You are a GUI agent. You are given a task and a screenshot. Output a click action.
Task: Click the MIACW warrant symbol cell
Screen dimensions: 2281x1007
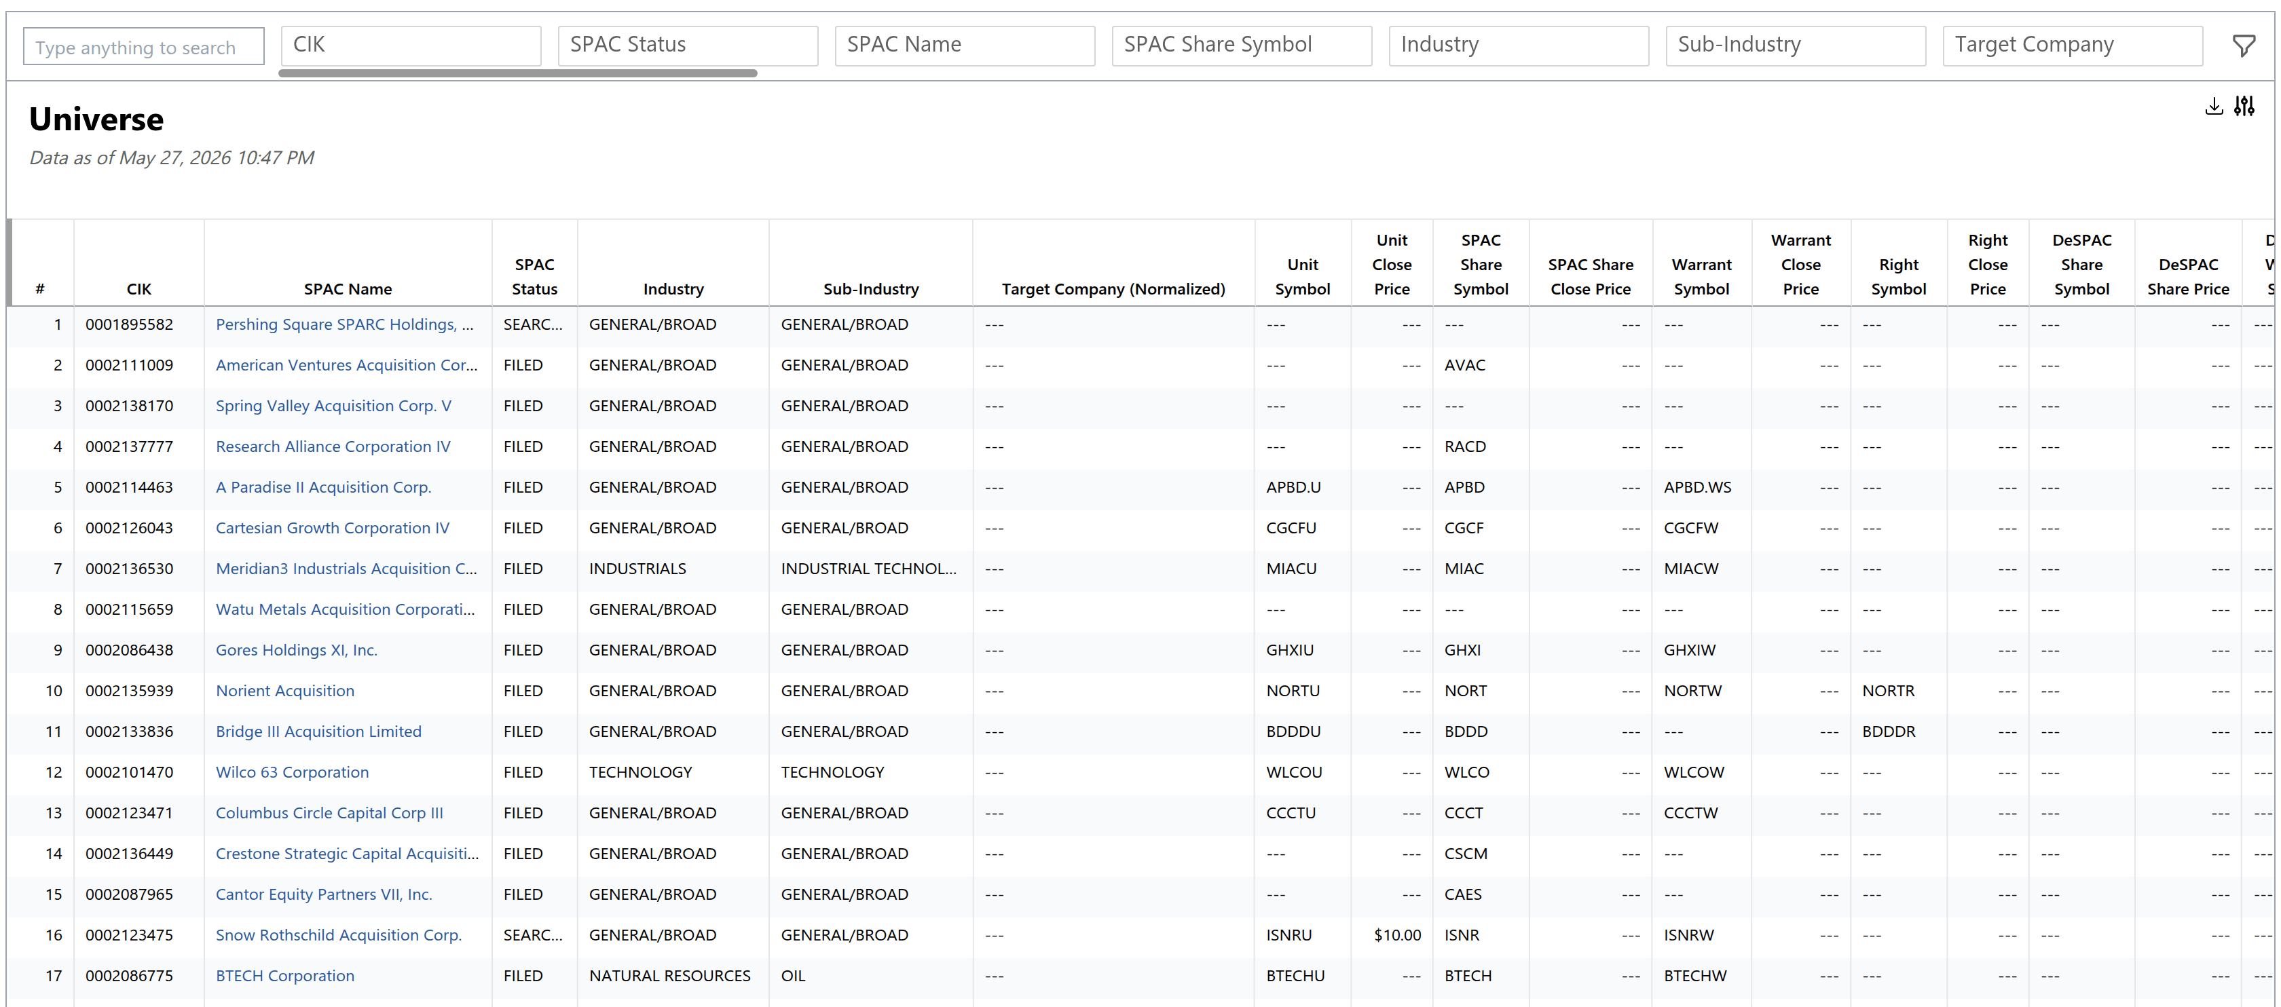(x=1690, y=569)
